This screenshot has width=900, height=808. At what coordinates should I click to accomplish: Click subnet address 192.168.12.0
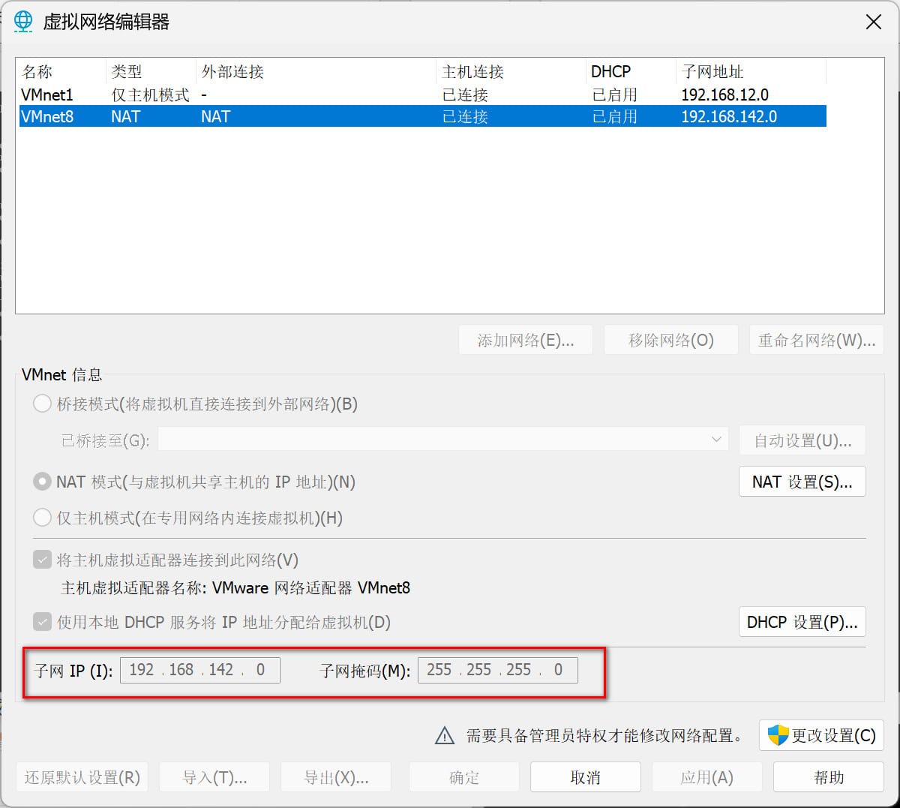(724, 95)
